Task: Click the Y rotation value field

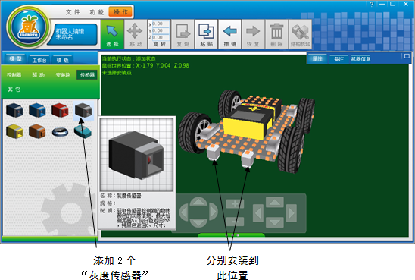Action: point(161,30)
